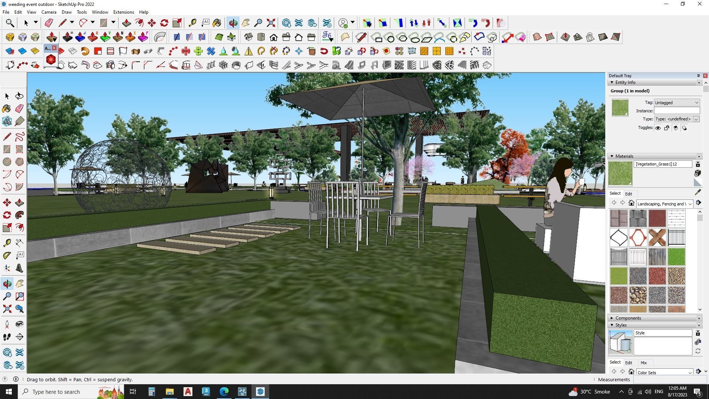
Task: Toggle cast shadows for the group
Action: coord(675,128)
